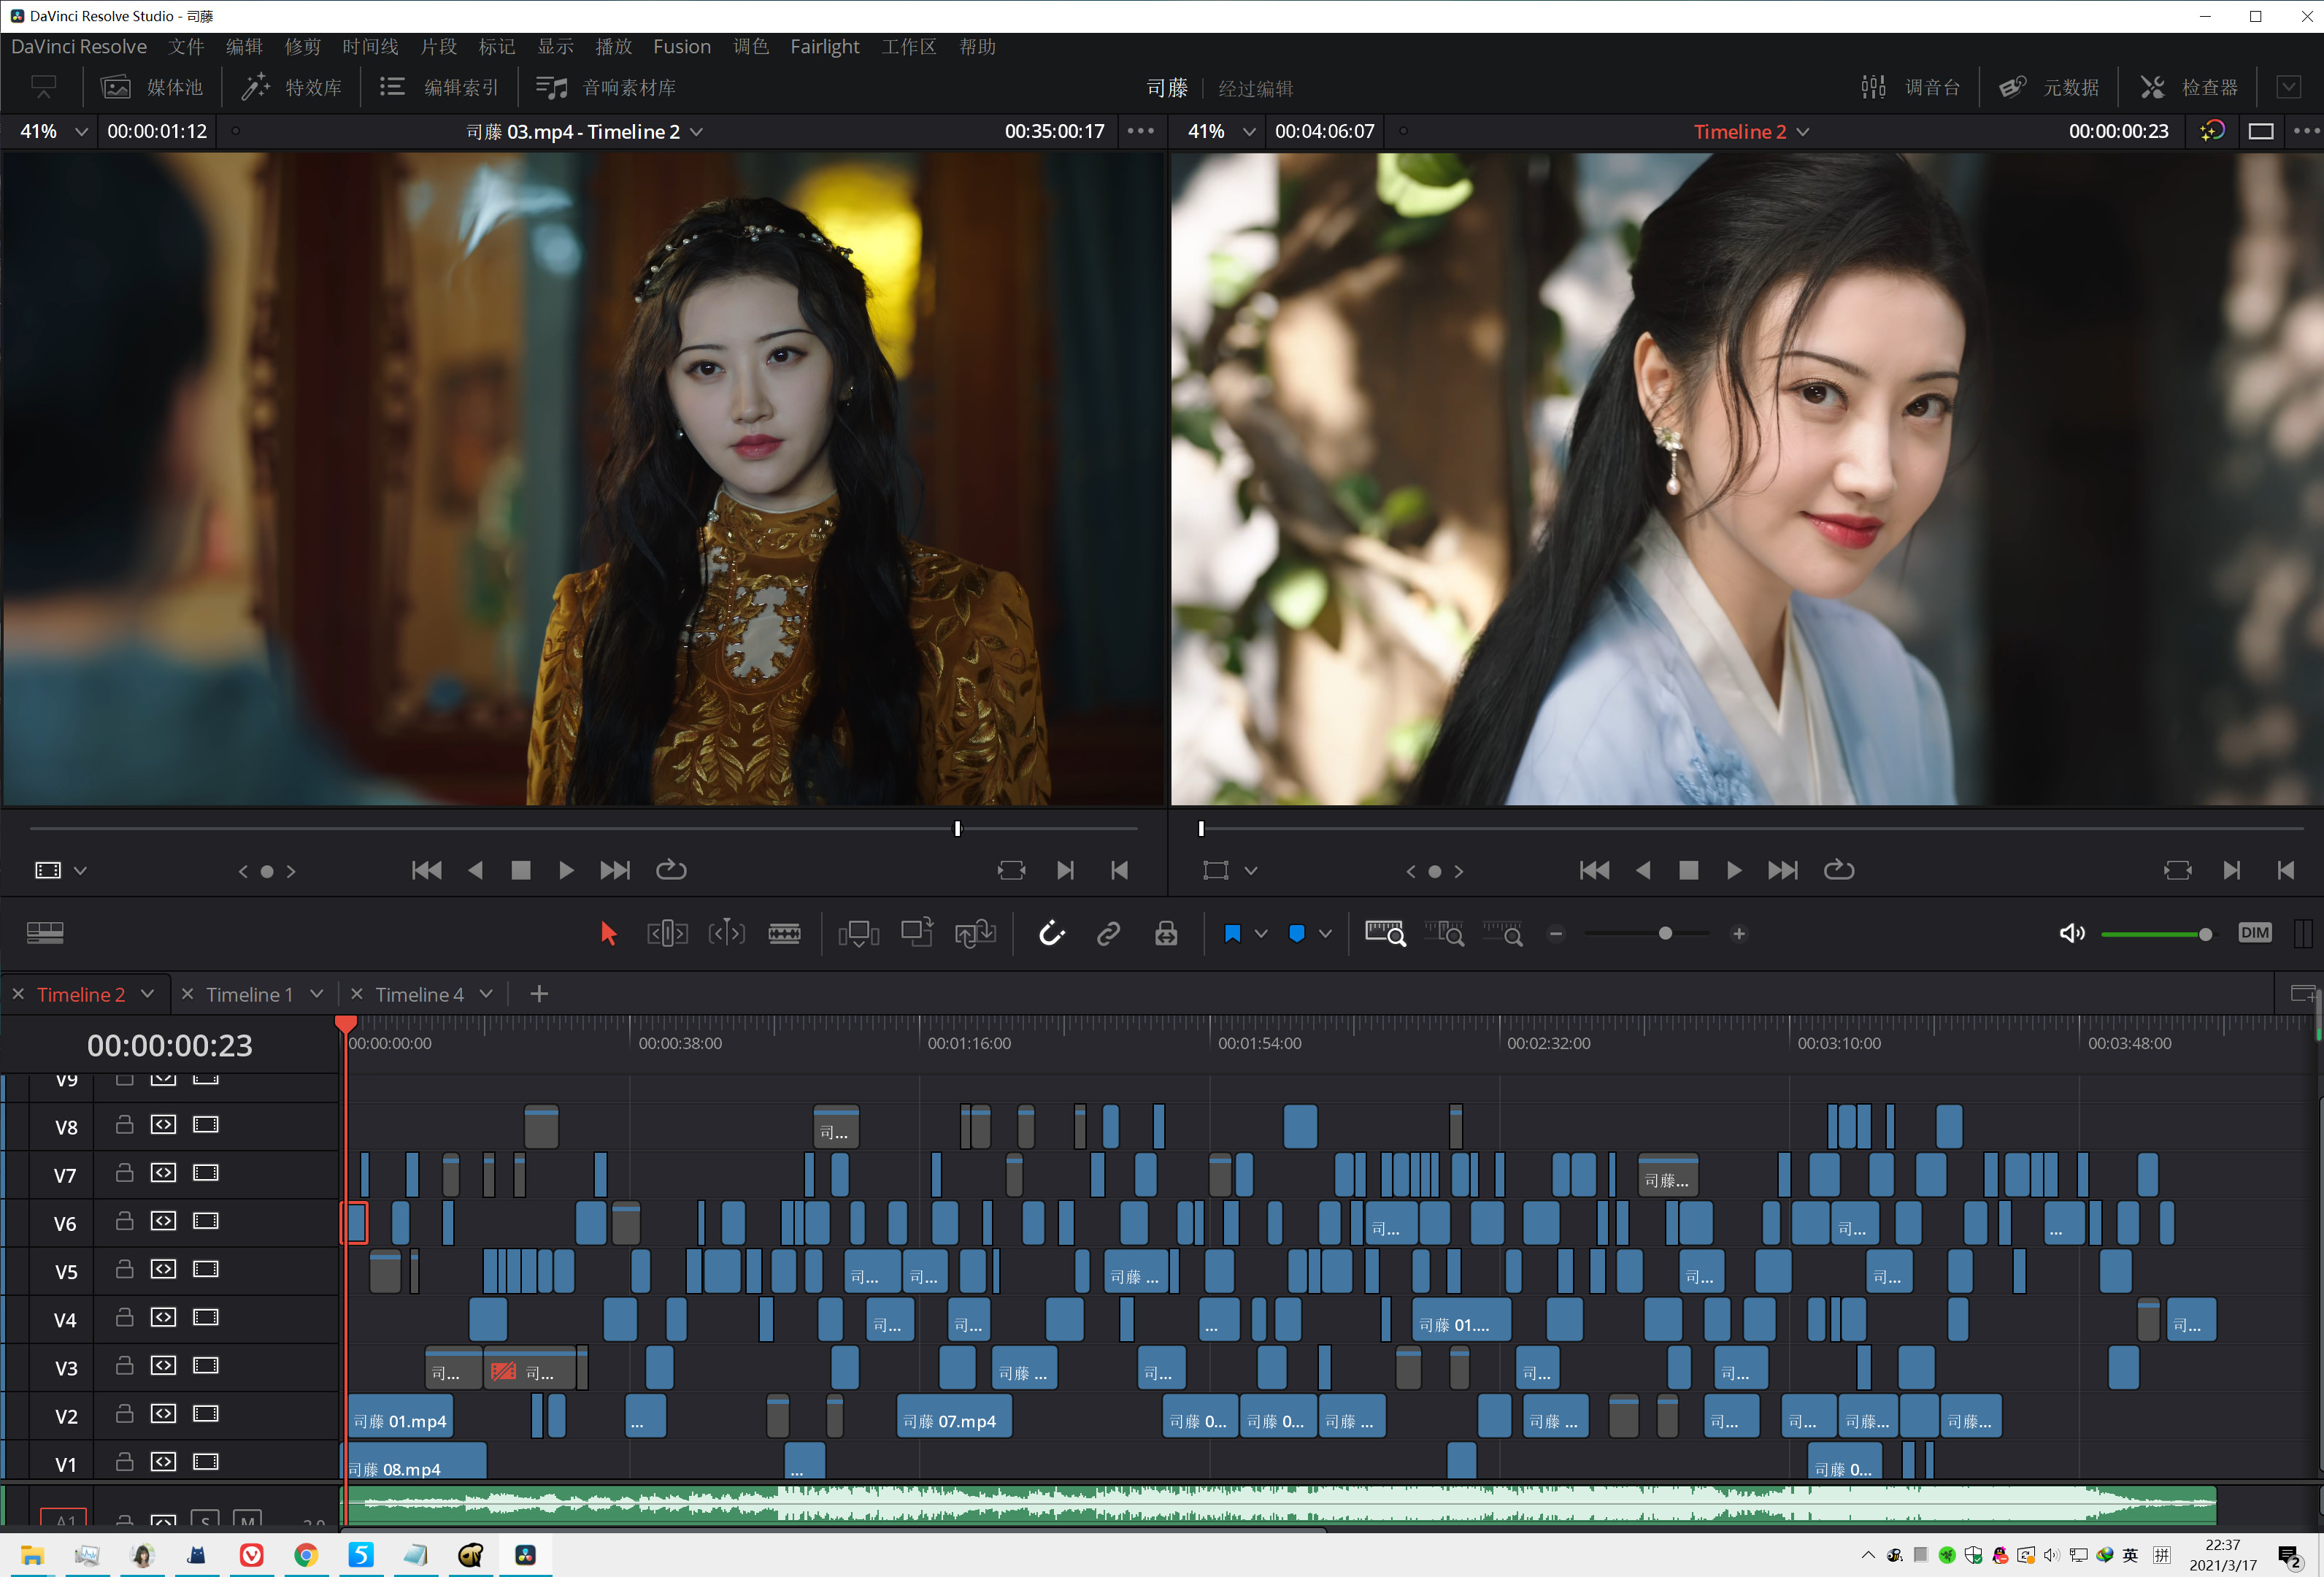
Task: Open Media Pool panel (媒体池)
Action: [152, 88]
